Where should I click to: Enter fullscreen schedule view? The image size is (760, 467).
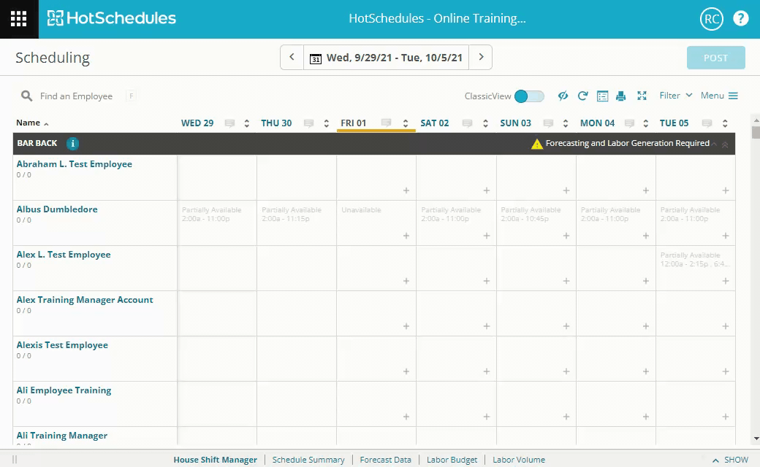click(x=642, y=96)
